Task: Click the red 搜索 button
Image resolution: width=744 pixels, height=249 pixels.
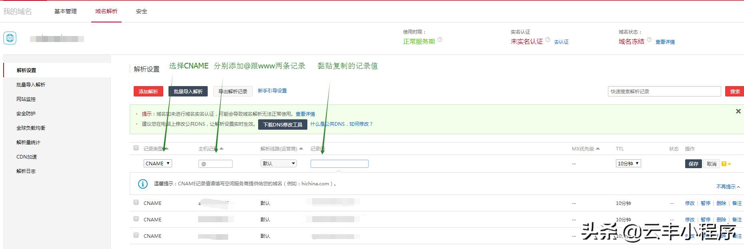Action: click(735, 91)
